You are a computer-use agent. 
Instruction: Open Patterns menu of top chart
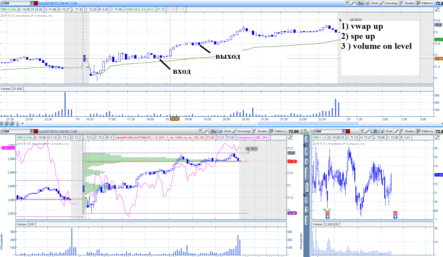click(425, 3)
